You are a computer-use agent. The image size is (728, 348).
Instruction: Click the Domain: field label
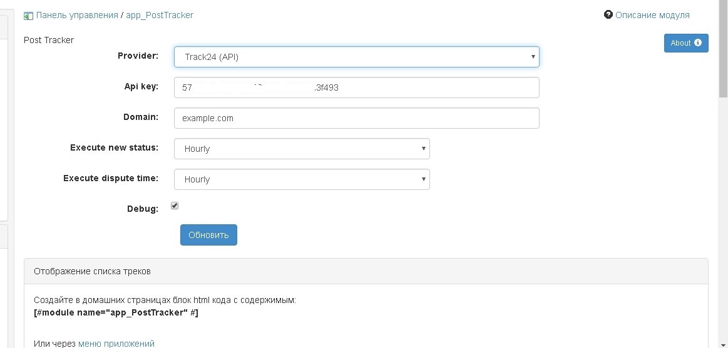(141, 117)
